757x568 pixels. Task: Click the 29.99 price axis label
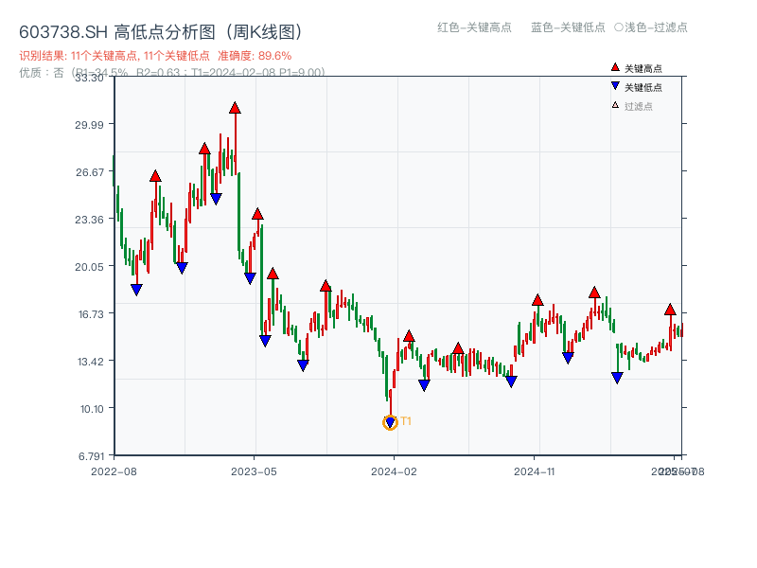pyautogui.click(x=89, y=125)
